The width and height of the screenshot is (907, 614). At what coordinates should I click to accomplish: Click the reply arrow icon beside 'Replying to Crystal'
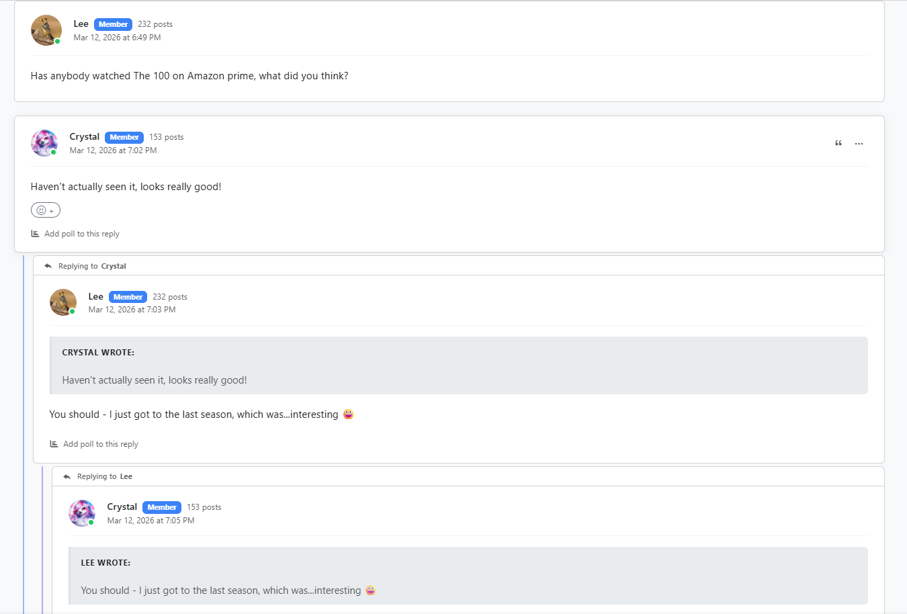(x=48, y=266)
